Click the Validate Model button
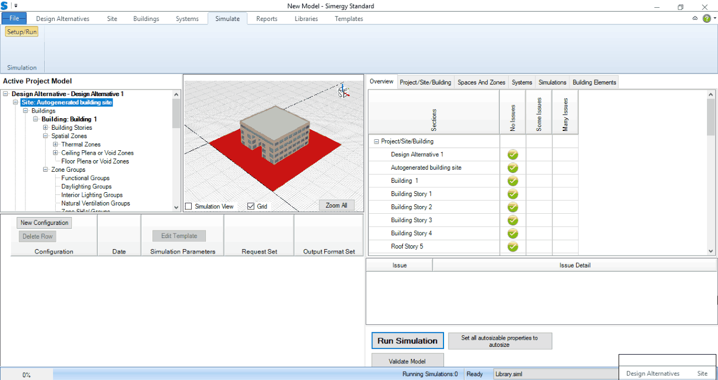Screen dimensions: 718x380 [x=407, y=361]
